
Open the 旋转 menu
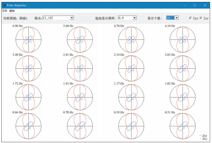click(12, 11)
